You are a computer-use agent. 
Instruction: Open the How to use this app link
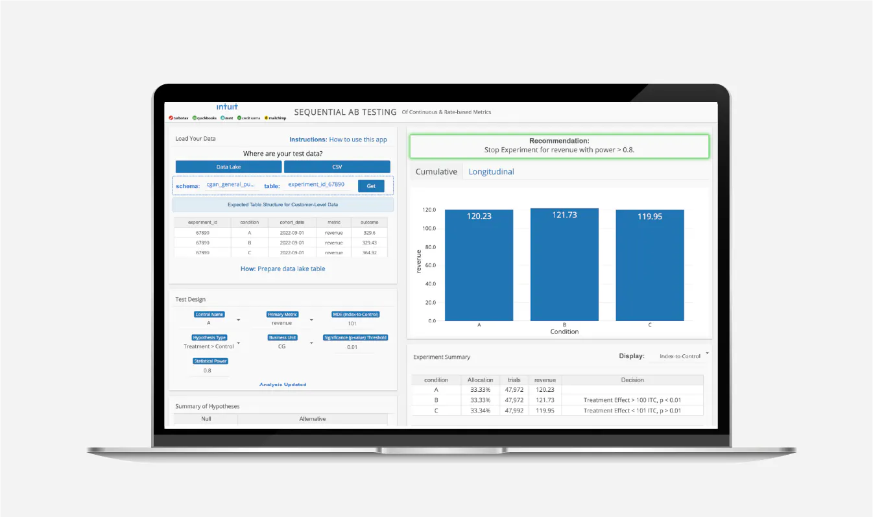(358, 139)
